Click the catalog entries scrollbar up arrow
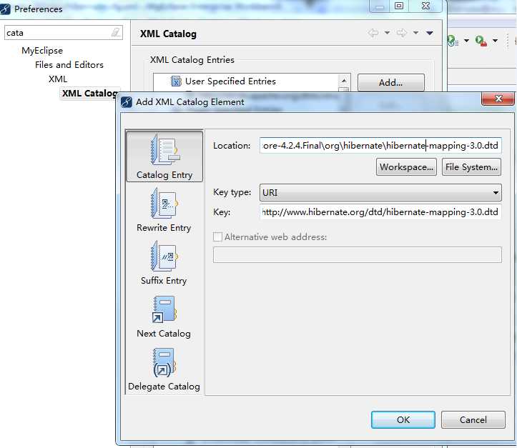517x448 pixels. click(343, 81)
